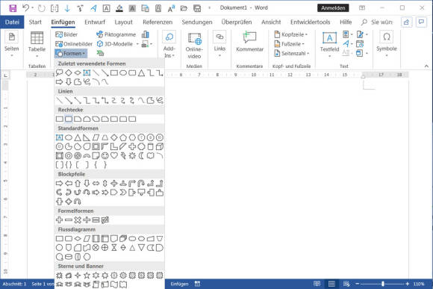Switch to read mode view in status bar
This screenshot has height=289, width=433.
point(317,284)
